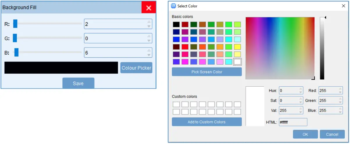This screenshot has height=144, width=350.
Task: Click the Pick Screen Color button
Action: point(207,72)
